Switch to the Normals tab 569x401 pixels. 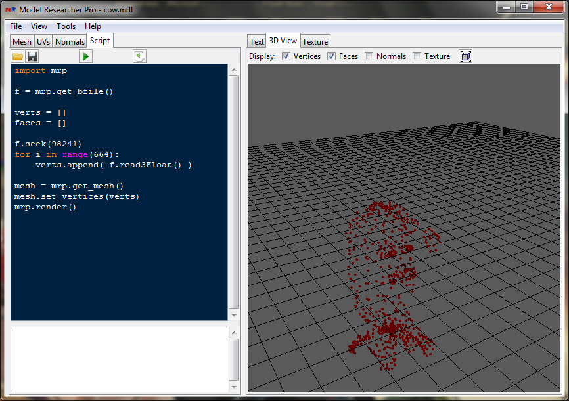tap(70, 42)
